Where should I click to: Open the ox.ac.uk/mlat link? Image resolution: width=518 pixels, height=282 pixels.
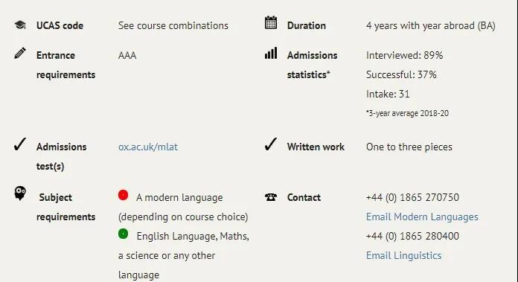coord(148,147)
